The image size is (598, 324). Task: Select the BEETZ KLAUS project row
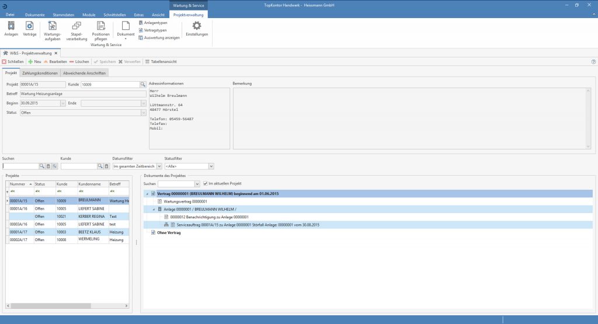tap(68, 232)
